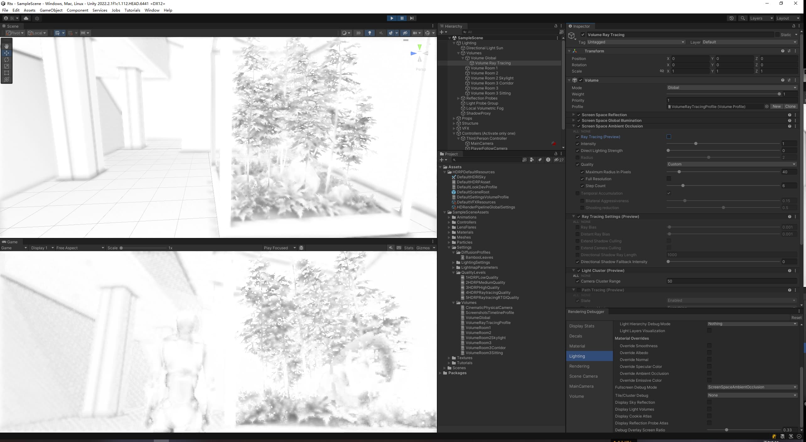Open Stats overlay in Game view
Screen dimensions: 806x442
pos(409,248)
